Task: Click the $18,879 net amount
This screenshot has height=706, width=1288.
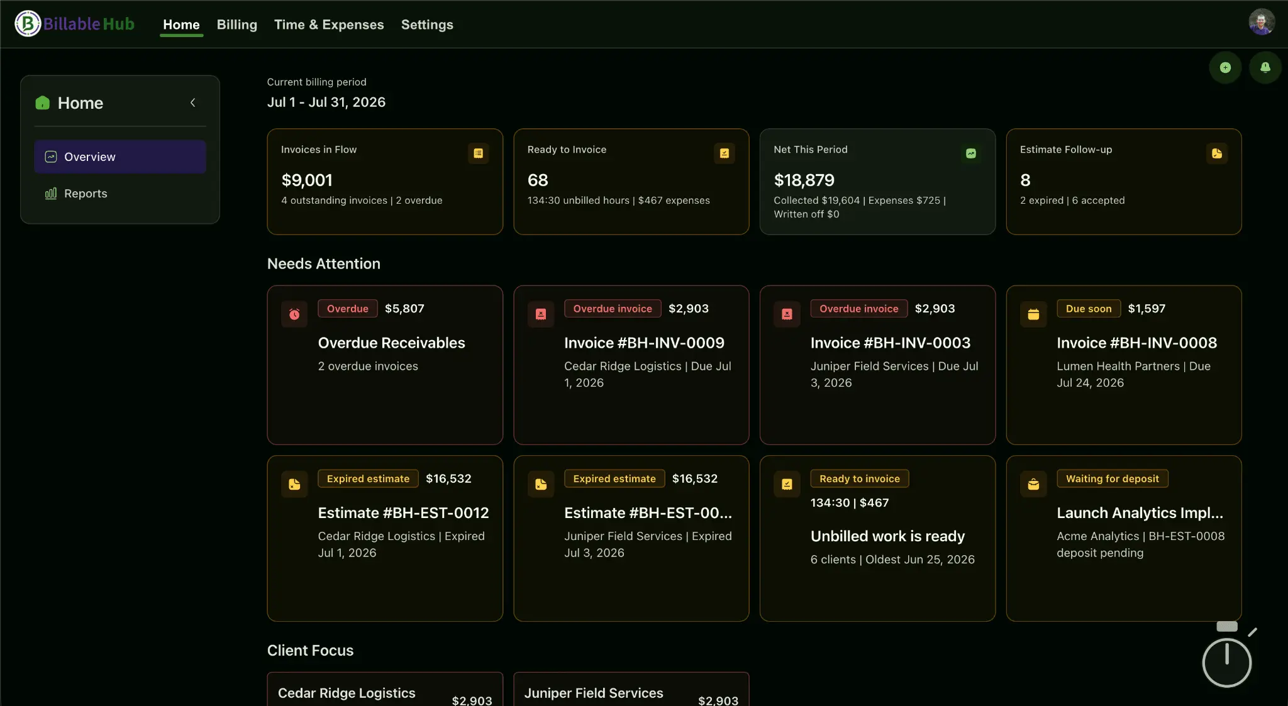Action: coord(804,180)
